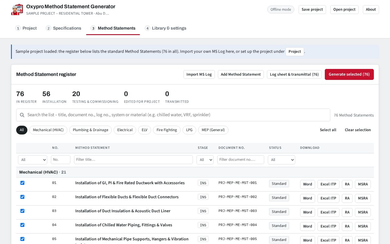This screenshot has height=244, width=390.
Task: Open the About dialog
Action: coord(371,9)
